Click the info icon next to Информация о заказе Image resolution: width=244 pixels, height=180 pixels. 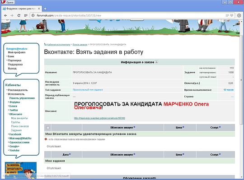(156, 62)
